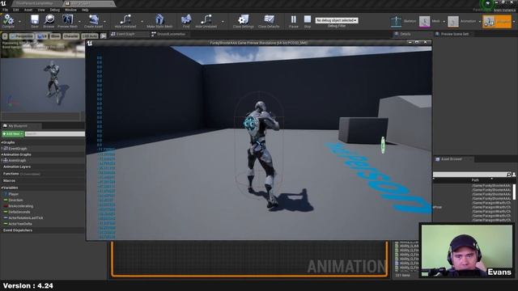518x291 pixels.
Task: Select the orange Blueprint mode button
Action: (x=496, y=22)
